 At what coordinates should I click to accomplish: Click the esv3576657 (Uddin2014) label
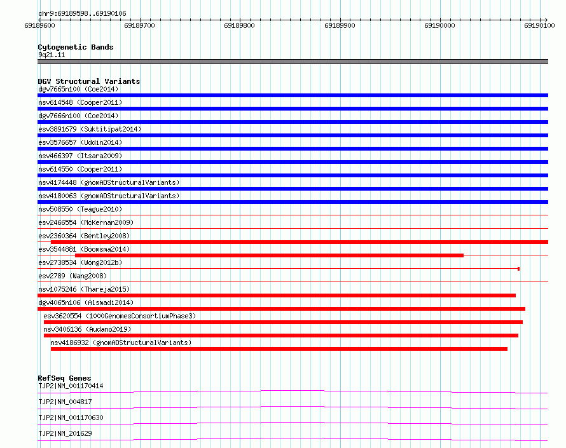point(80,142)
